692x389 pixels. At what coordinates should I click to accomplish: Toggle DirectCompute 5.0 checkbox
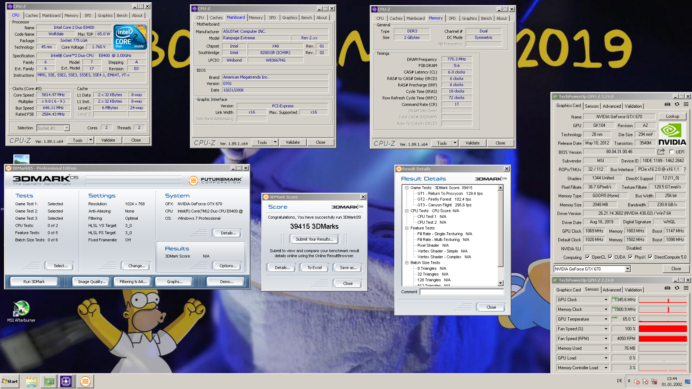click(x=650, y=257)
